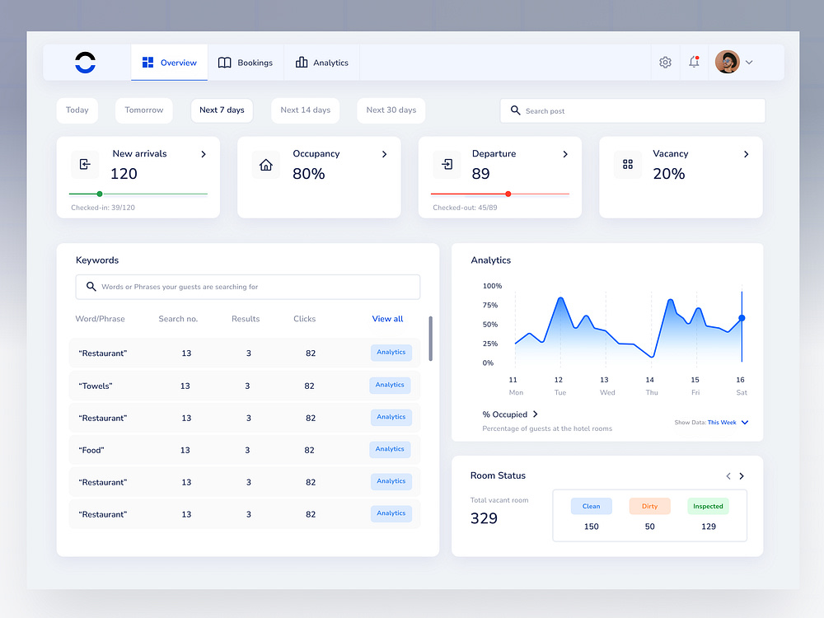
Task: Click the Clean room status badge
Action: pyautogui.click(x=591, y=506)
